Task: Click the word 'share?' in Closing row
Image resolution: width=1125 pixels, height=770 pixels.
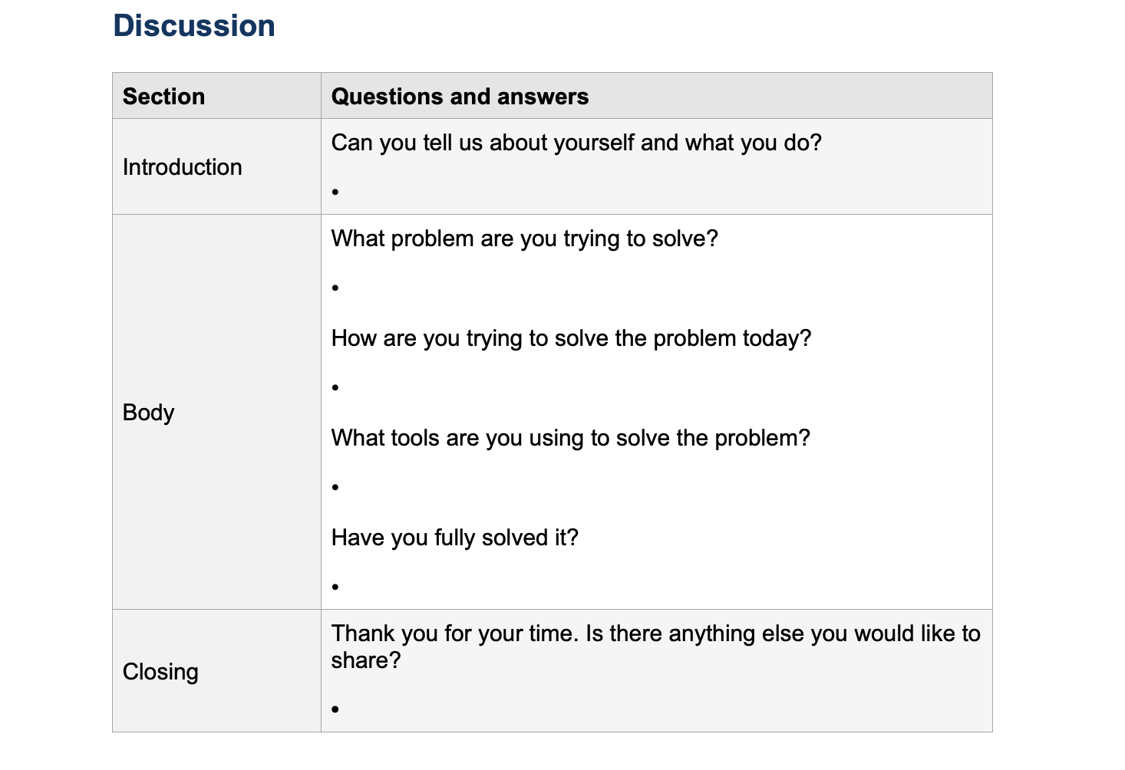Action: click(x=365, y=660)
